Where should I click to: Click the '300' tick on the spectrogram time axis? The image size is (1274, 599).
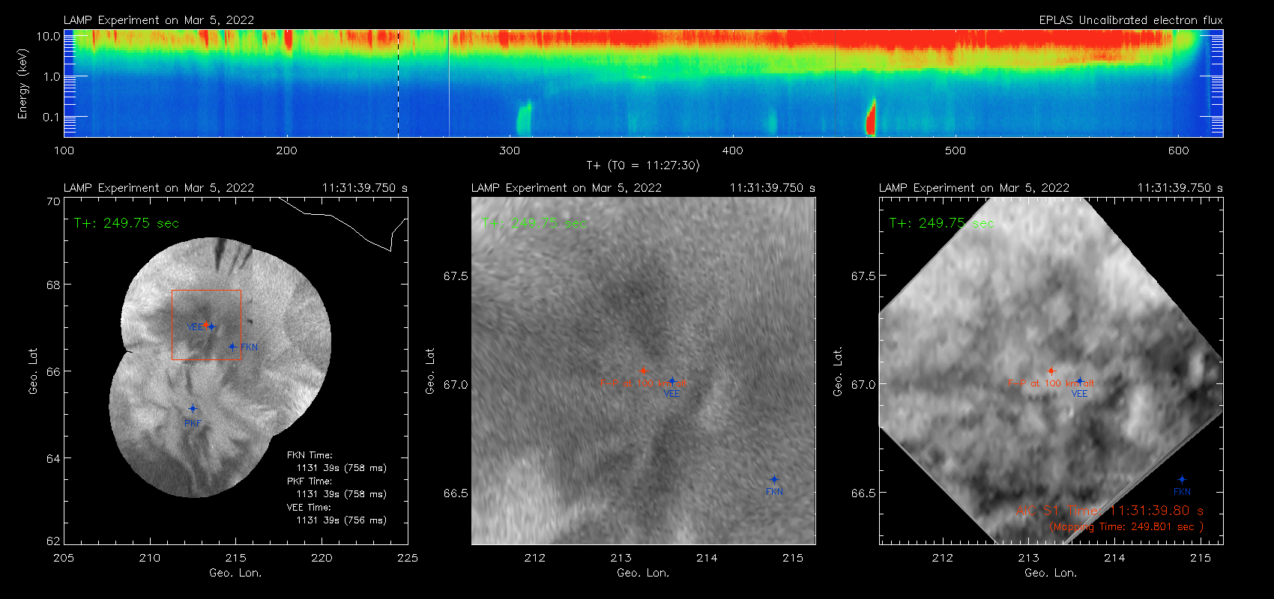click(x=510, y=150)
